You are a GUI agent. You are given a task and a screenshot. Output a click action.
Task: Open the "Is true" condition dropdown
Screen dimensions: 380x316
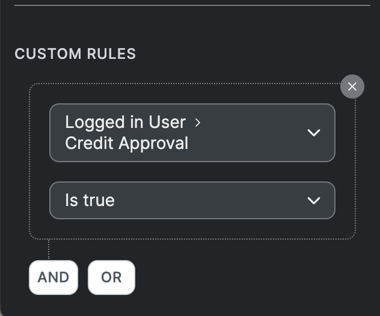click(192, 200)
